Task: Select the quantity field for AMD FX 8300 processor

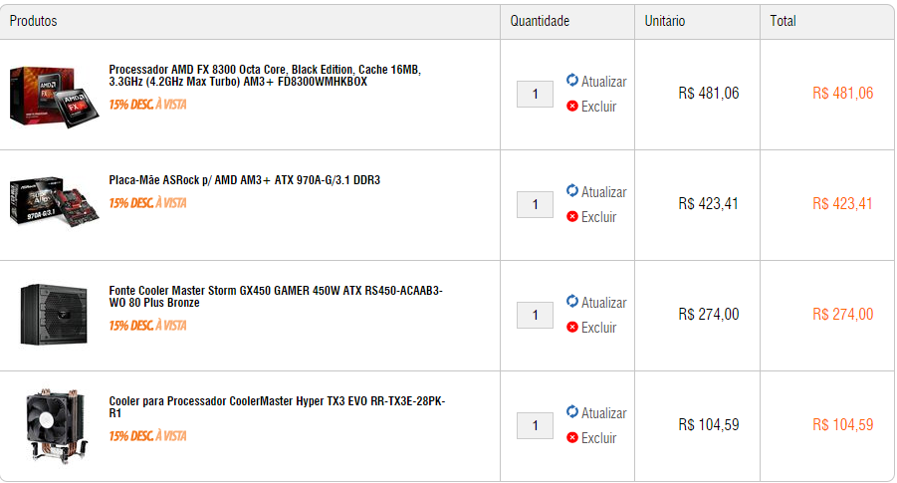Action: click(535, 94)
